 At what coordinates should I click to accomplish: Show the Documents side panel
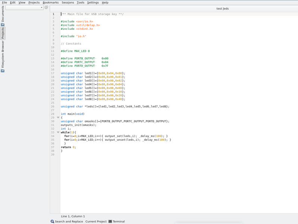click(3, 14)
